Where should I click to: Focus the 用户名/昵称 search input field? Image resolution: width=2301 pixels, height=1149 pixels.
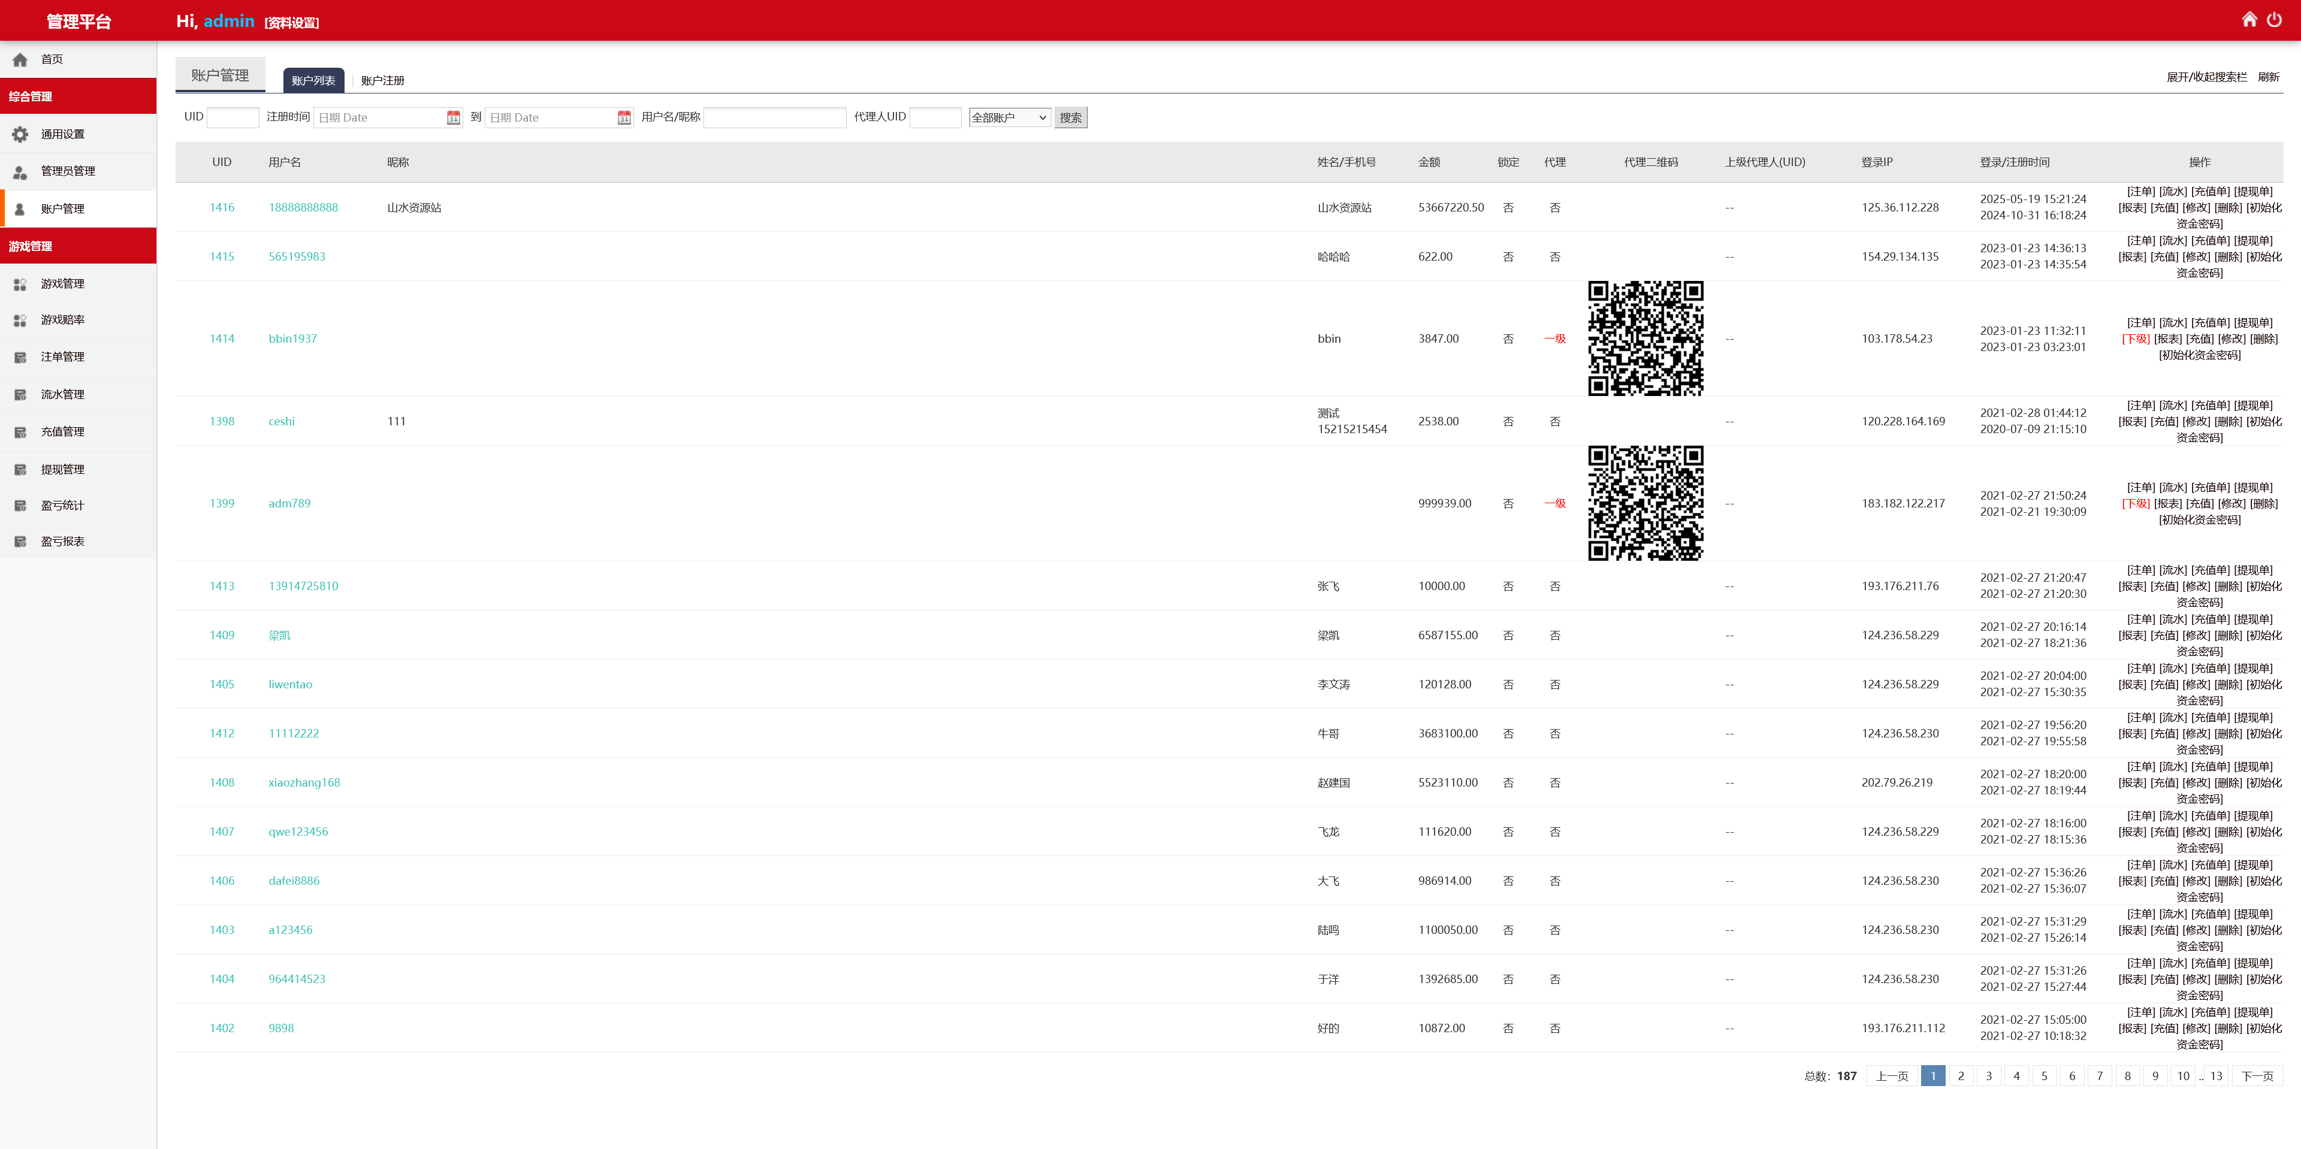pos(774,118)
